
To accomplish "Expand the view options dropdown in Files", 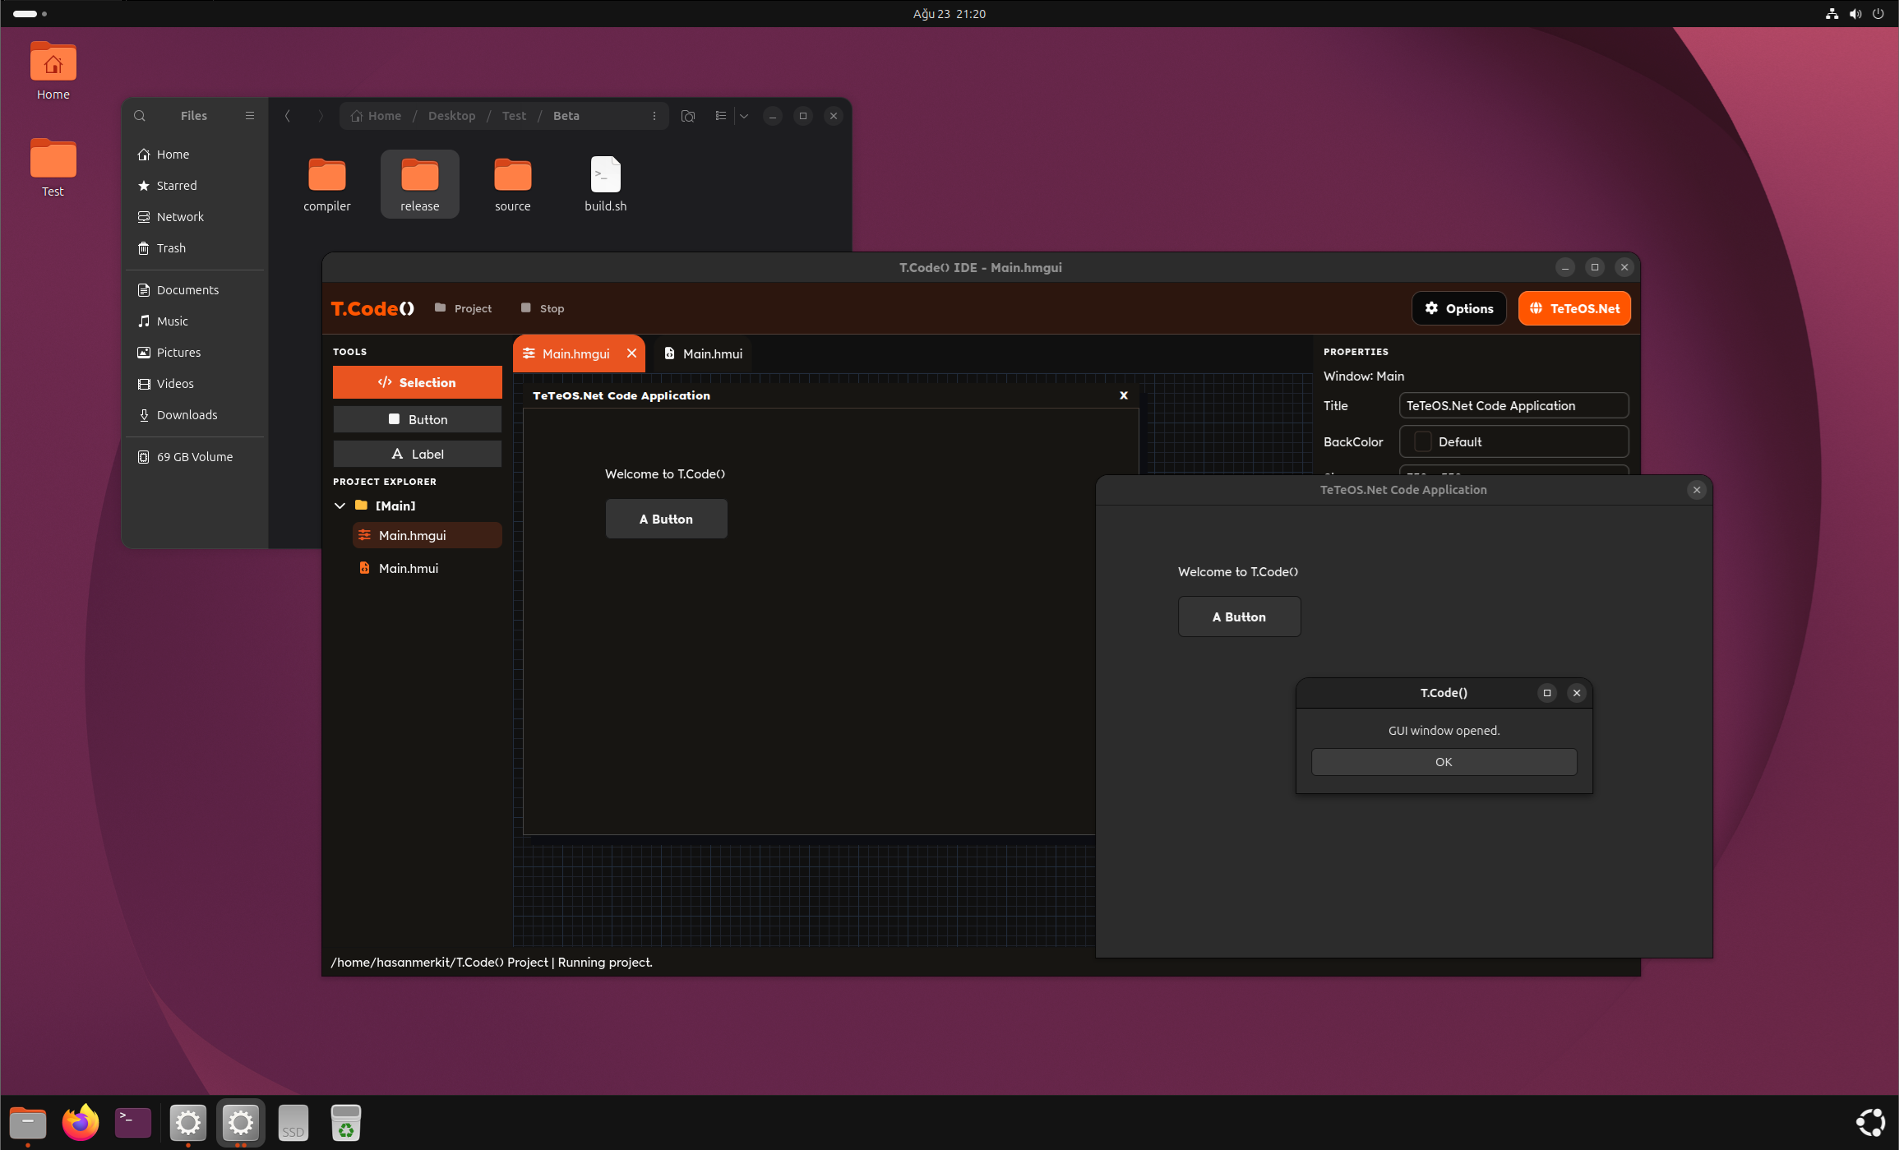I will coord(744,116).
